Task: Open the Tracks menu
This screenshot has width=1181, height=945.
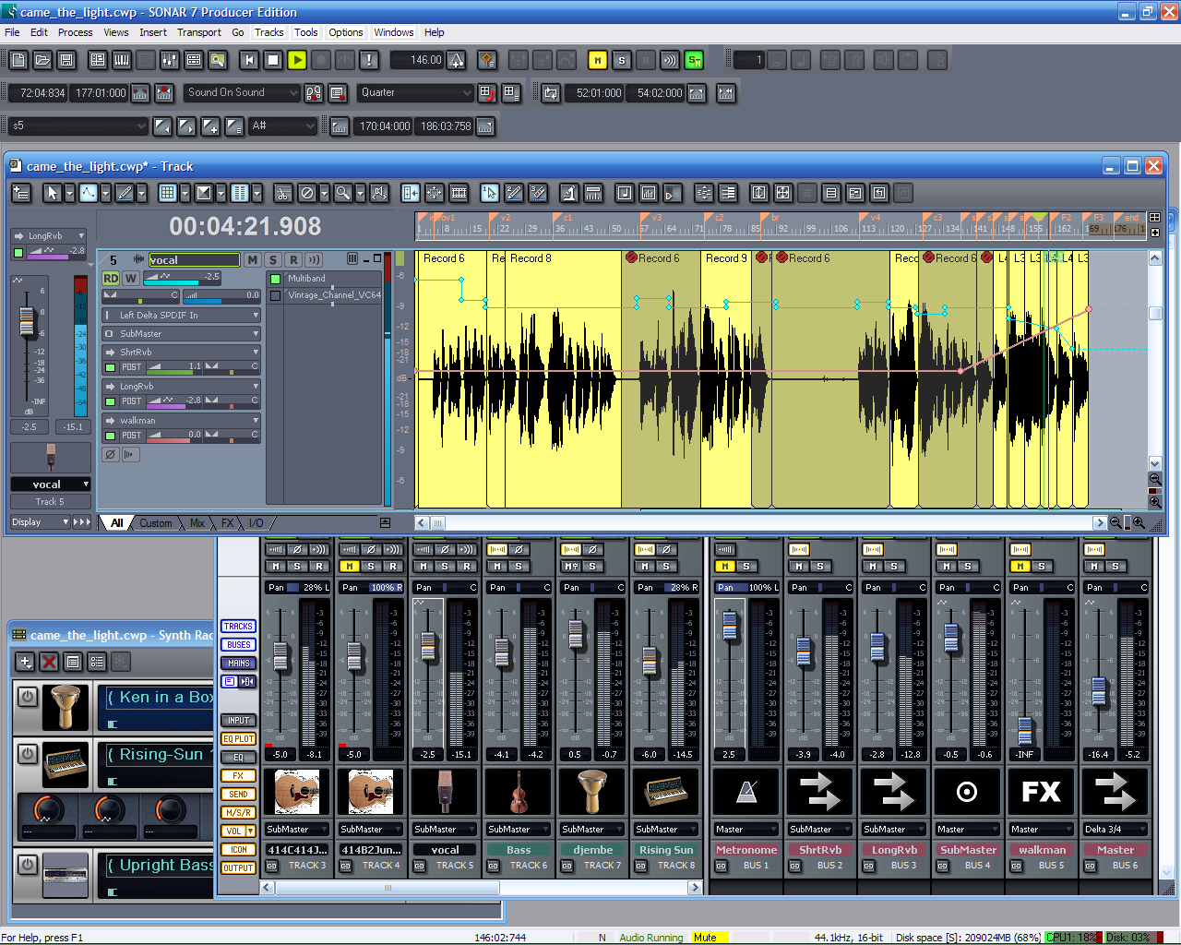Action: click(269, 32)
